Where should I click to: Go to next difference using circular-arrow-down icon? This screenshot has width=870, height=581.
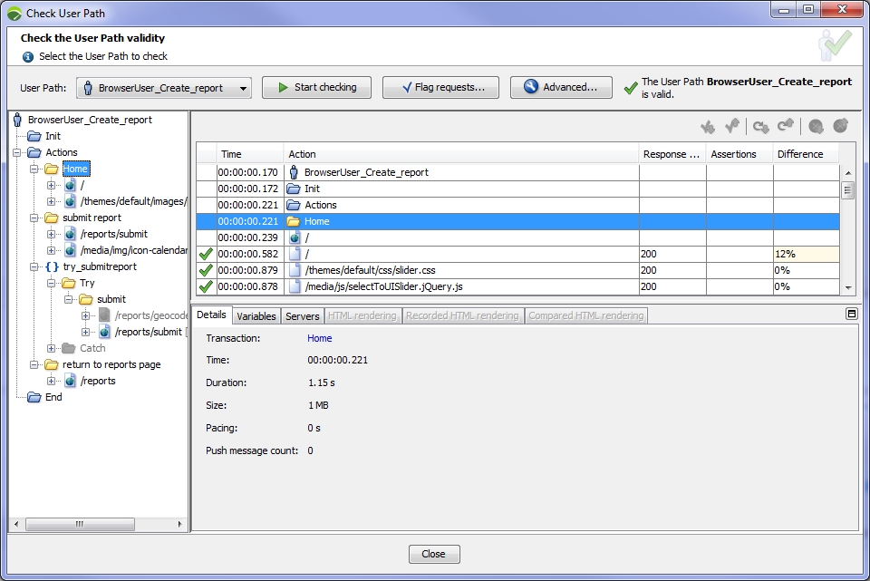[761, 126]
